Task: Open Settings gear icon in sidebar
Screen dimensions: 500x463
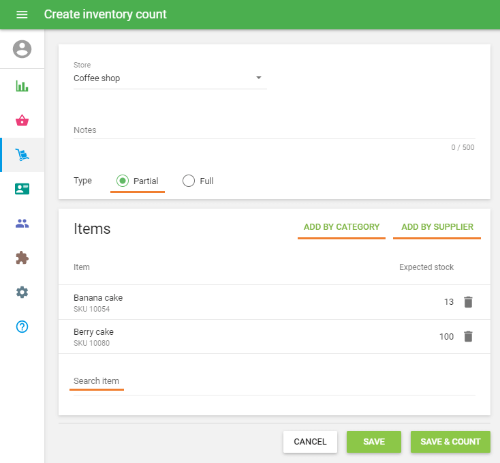Action: tap(22, 292)
